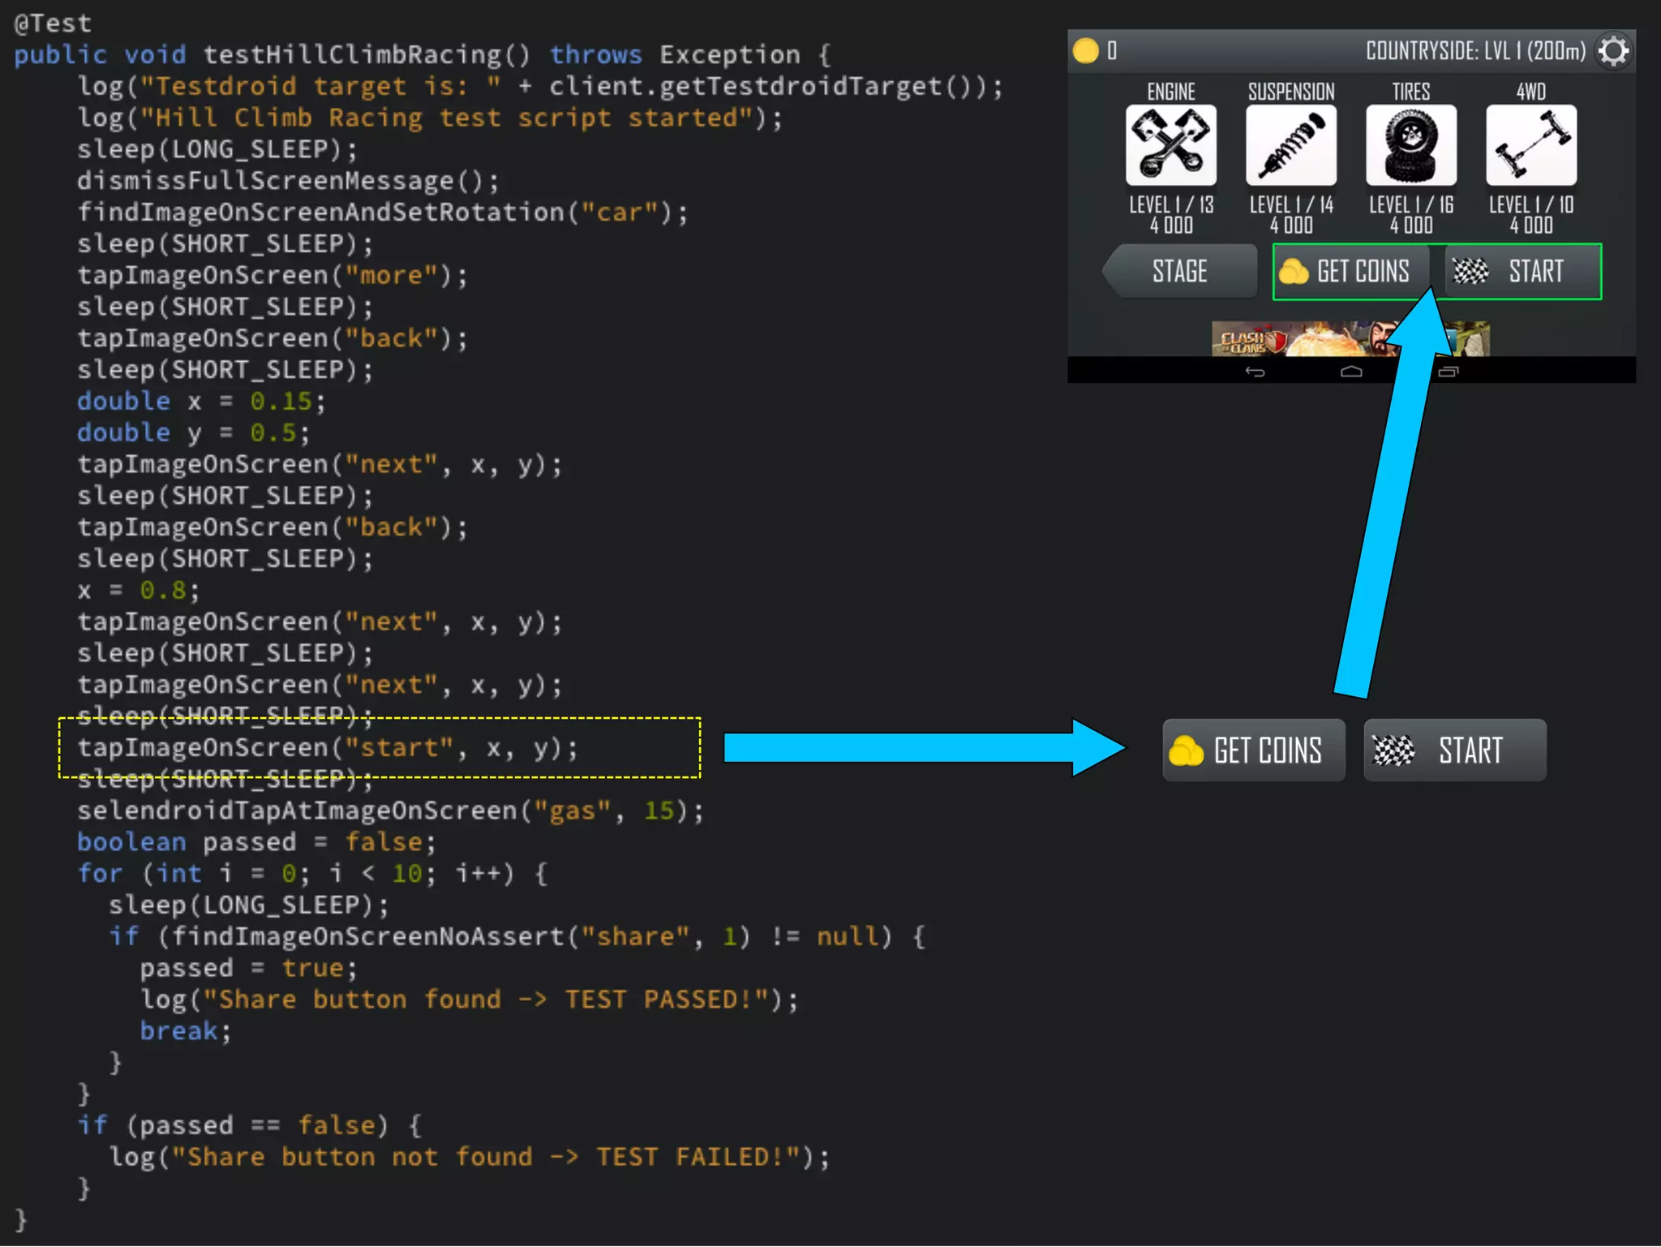Choose the 4WD upgrade axle icon
Viewport: 1661px width, 1247px height.
1530,145
